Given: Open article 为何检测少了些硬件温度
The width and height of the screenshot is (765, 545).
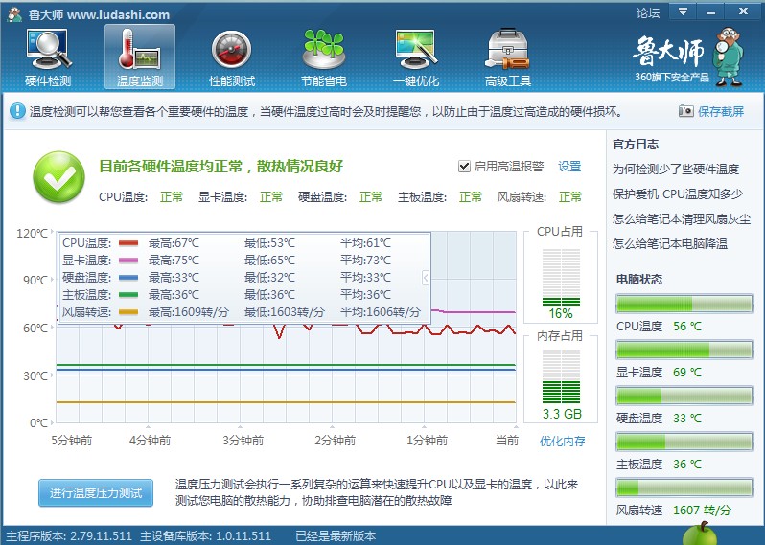Looking at the screenshot, I should (x=676, y=170).
